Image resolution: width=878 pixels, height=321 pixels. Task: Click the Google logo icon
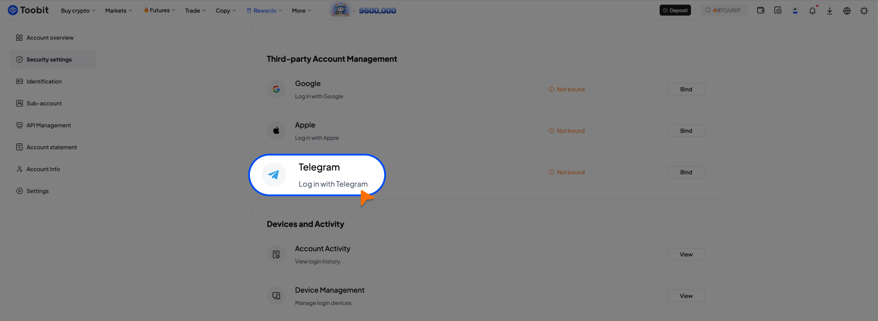pos(276,89)
